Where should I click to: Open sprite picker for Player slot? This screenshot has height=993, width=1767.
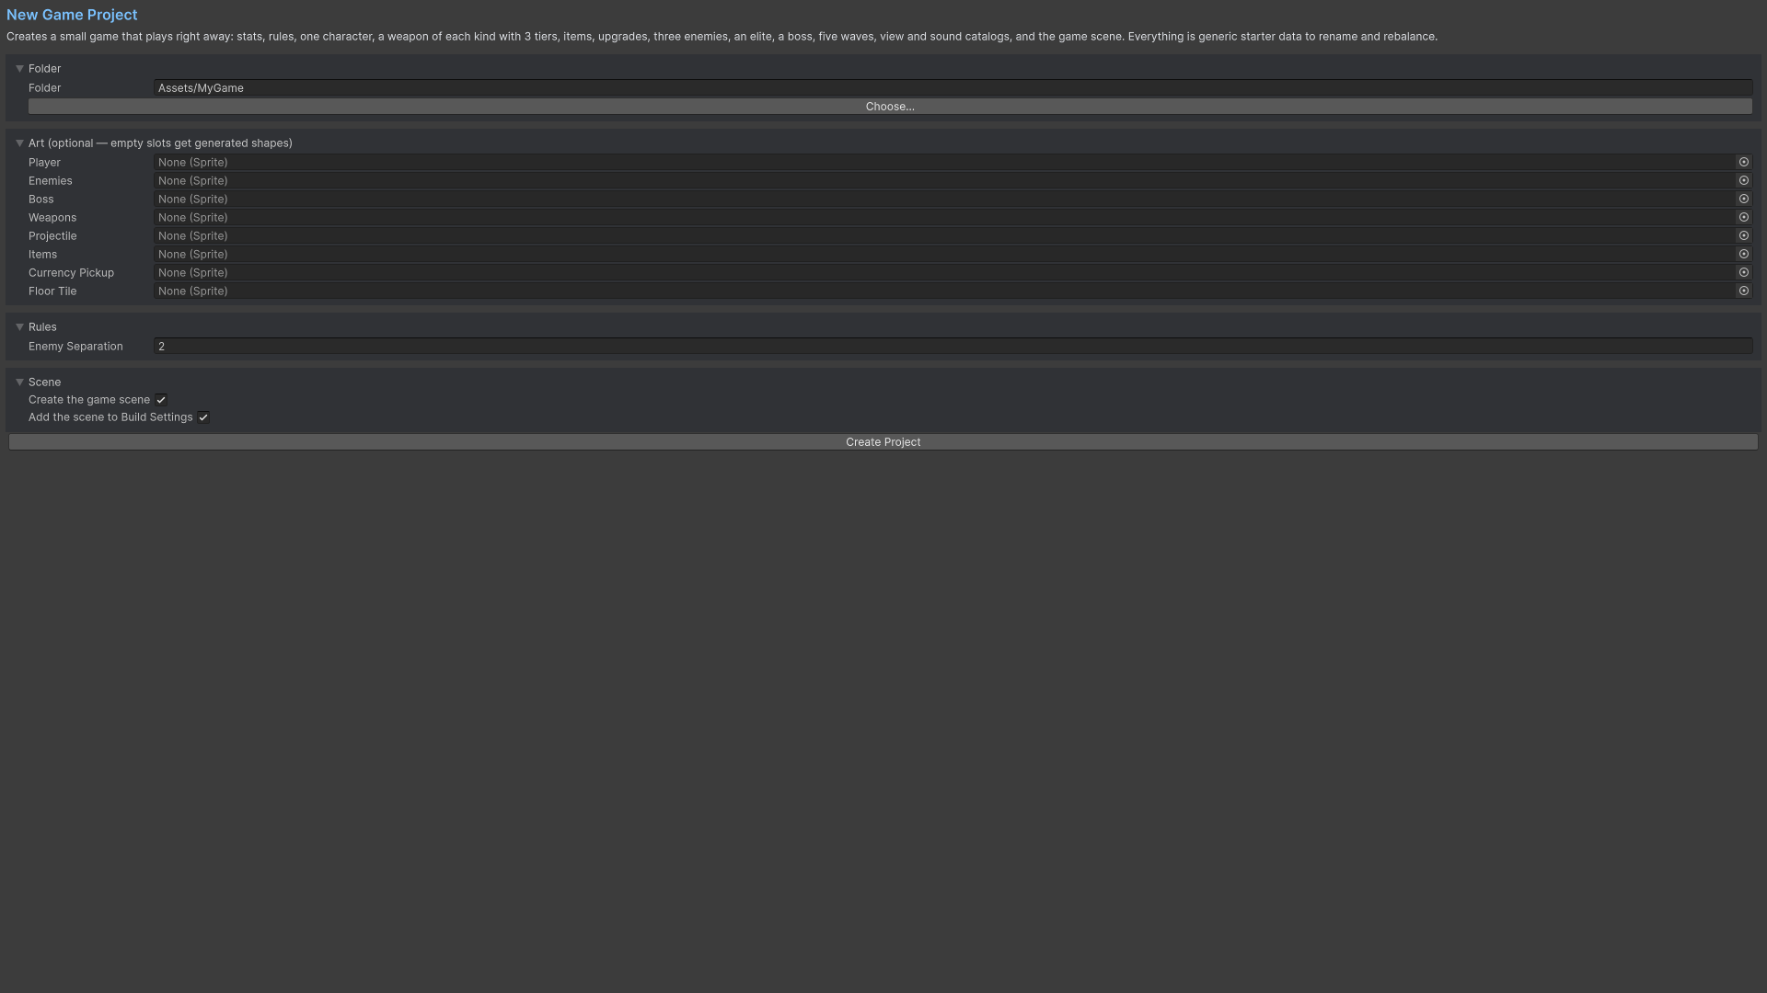point(1743,162)
